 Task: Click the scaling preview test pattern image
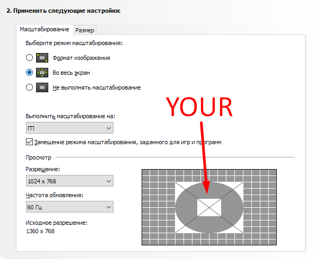pos(209,207)
